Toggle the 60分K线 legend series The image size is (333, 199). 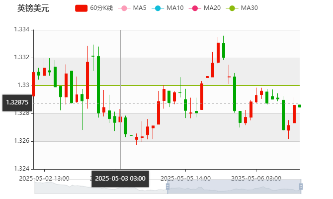click(x=100, y=8)
